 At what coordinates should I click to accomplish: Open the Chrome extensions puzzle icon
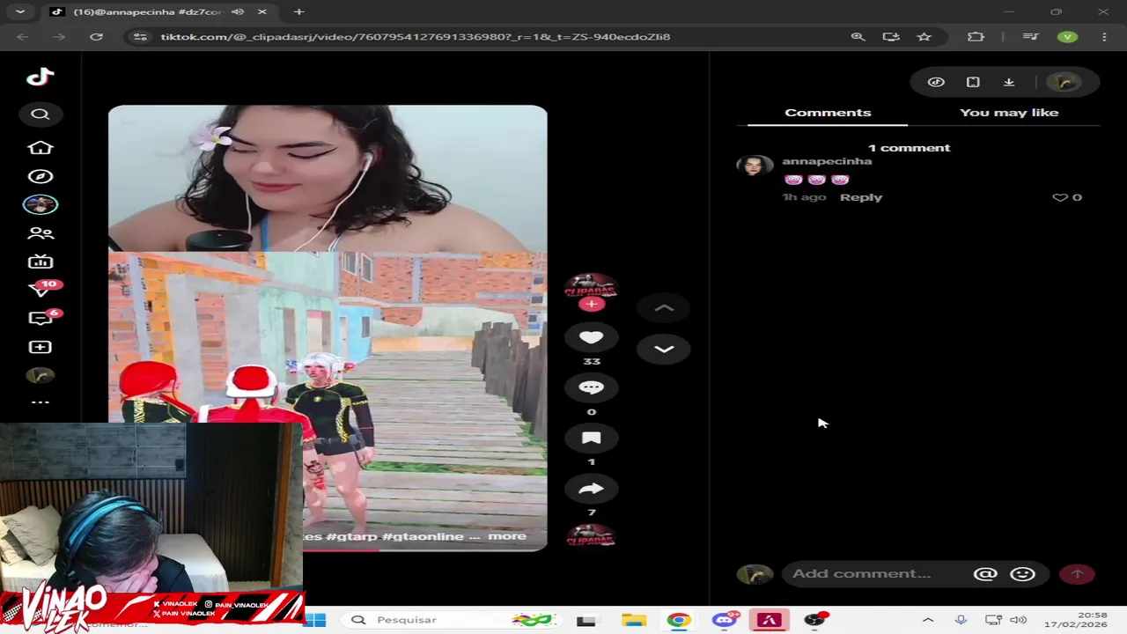[x=976, y=37]
